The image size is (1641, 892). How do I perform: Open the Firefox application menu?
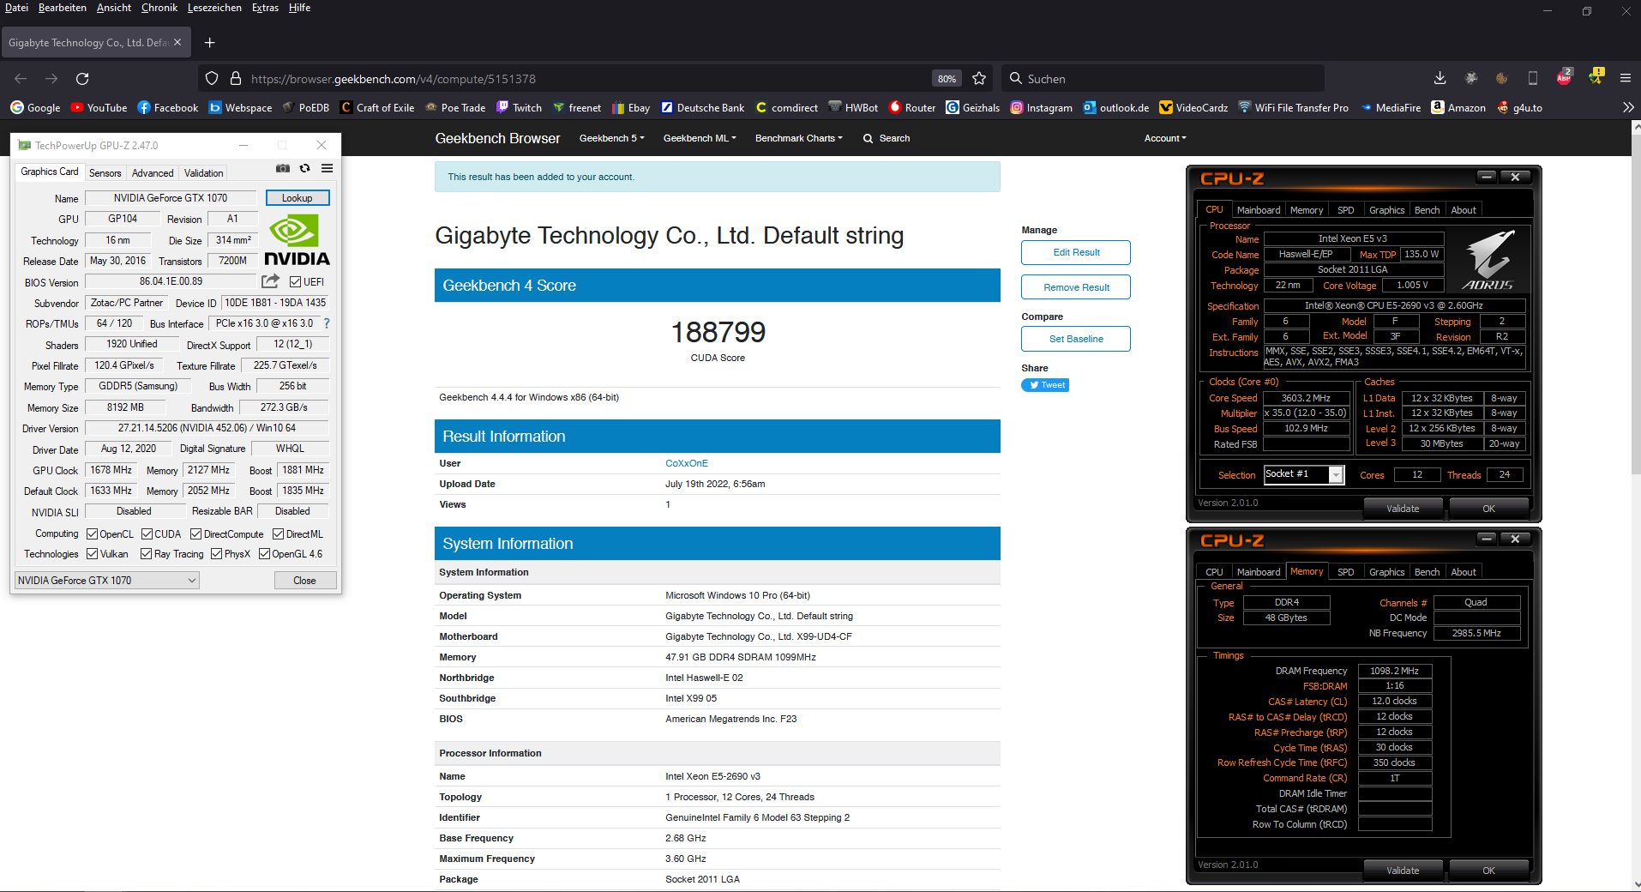point(1625,78)
